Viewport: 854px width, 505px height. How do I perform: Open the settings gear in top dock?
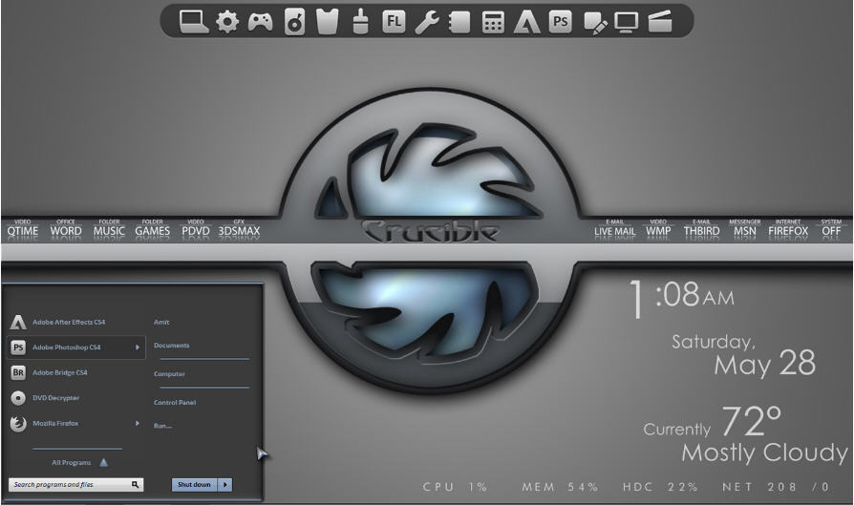[x=227, y=22]
